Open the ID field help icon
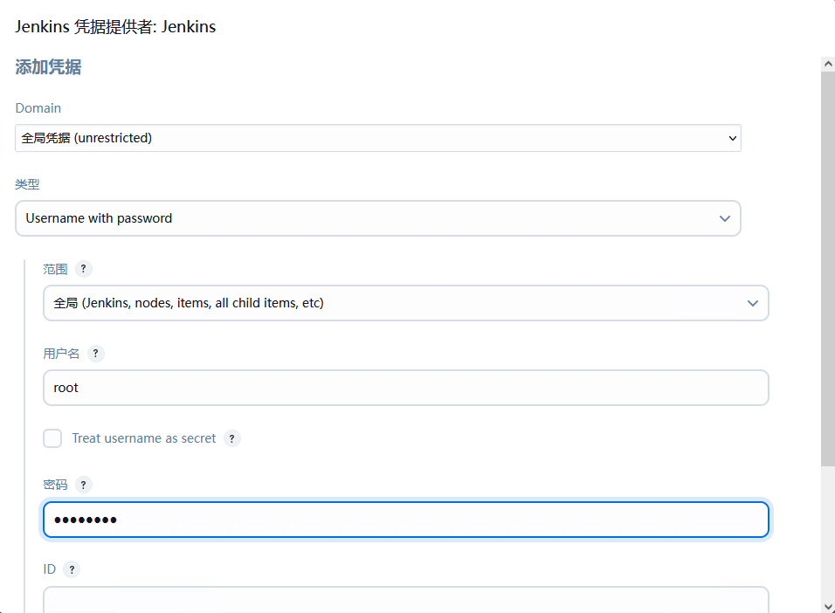Screen dimensions: 835x613 pyautogui.click(x=72, y=569)
